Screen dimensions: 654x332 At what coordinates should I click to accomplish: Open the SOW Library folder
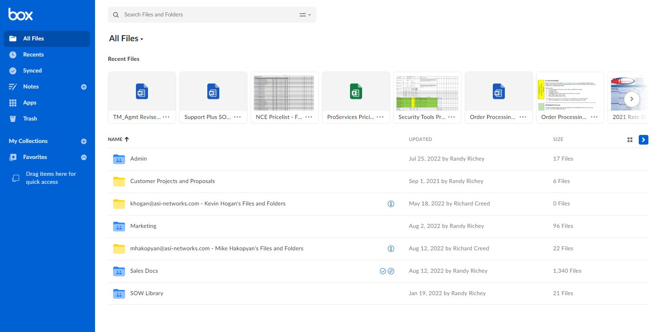146,293
